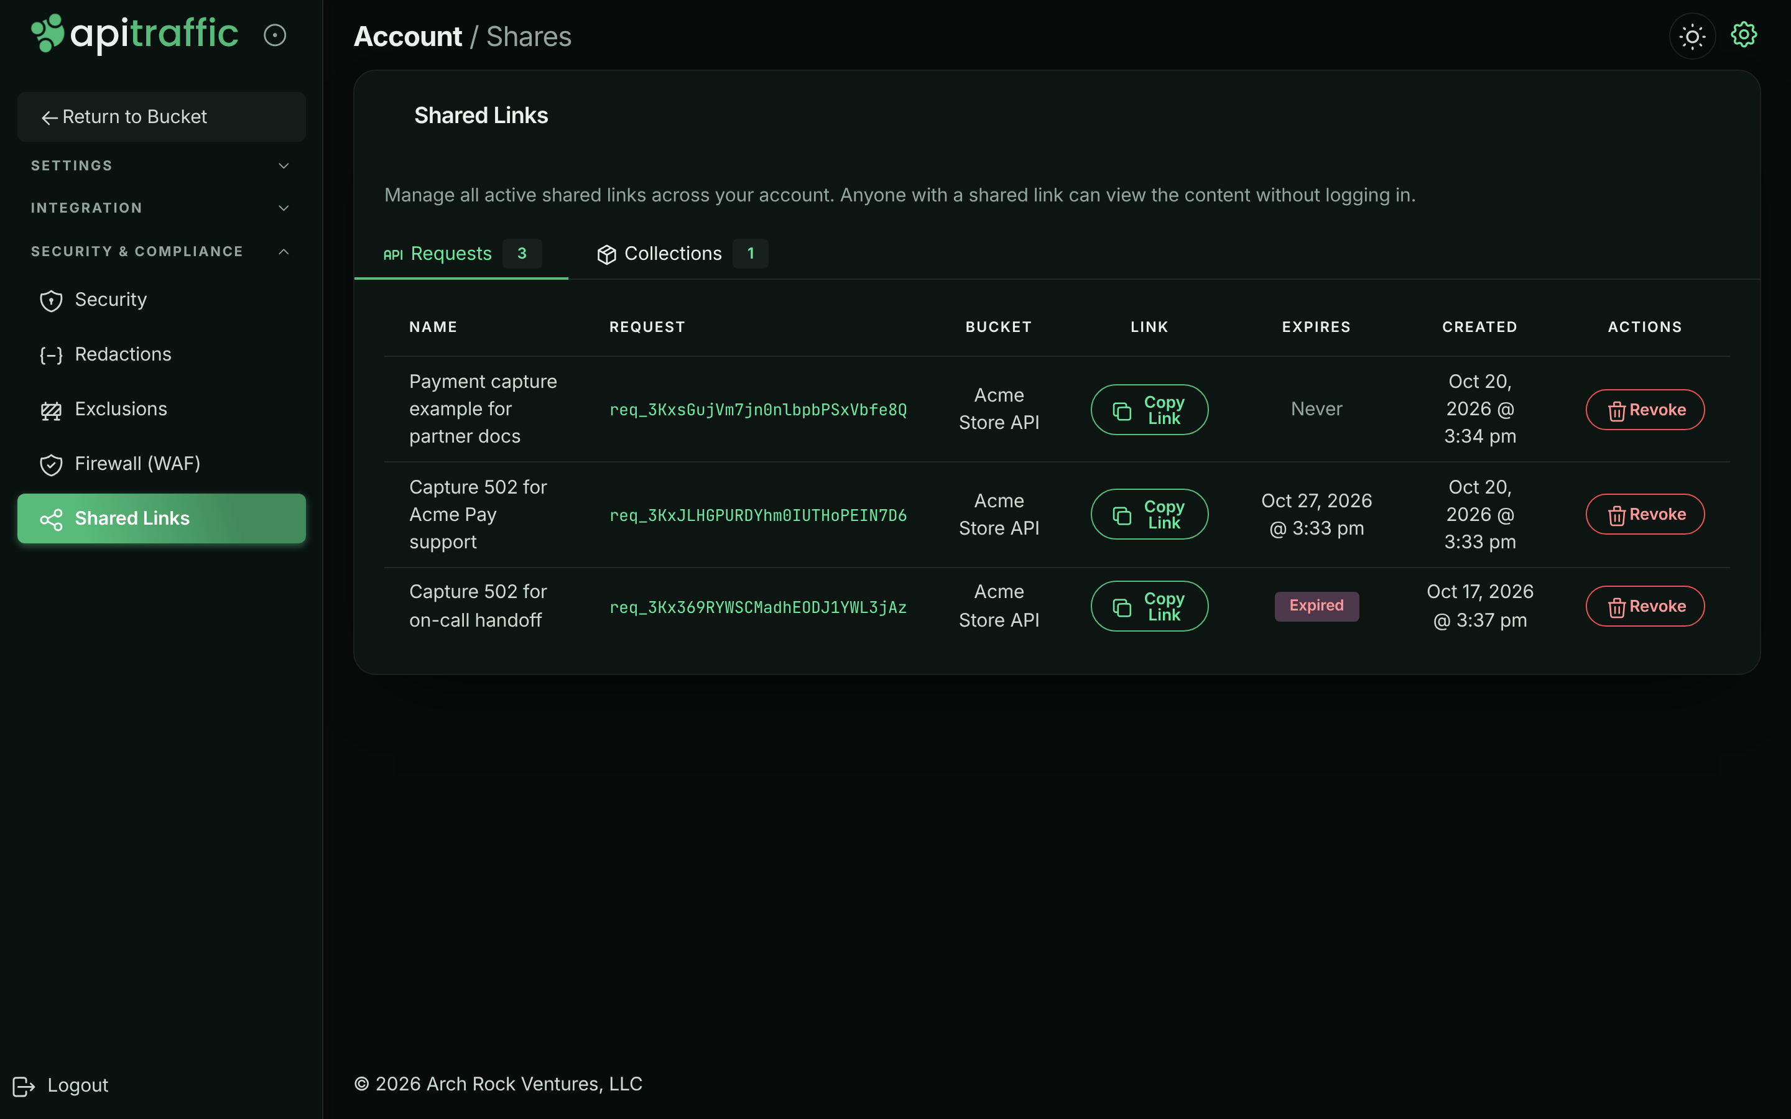Viewport: 1791px width, 1119px height.
Task: Click the Arch Rock Ventures copyright text
Action: [498, 1084]
